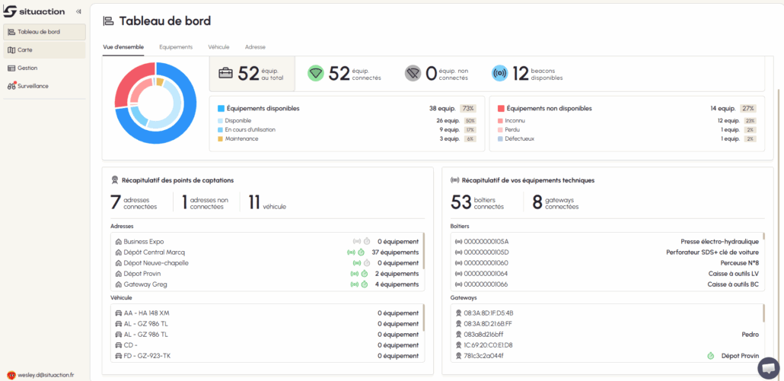Click the blue Équipements disponibles swatch
Screen dimensions: 784x381
(x=221, y=108)
